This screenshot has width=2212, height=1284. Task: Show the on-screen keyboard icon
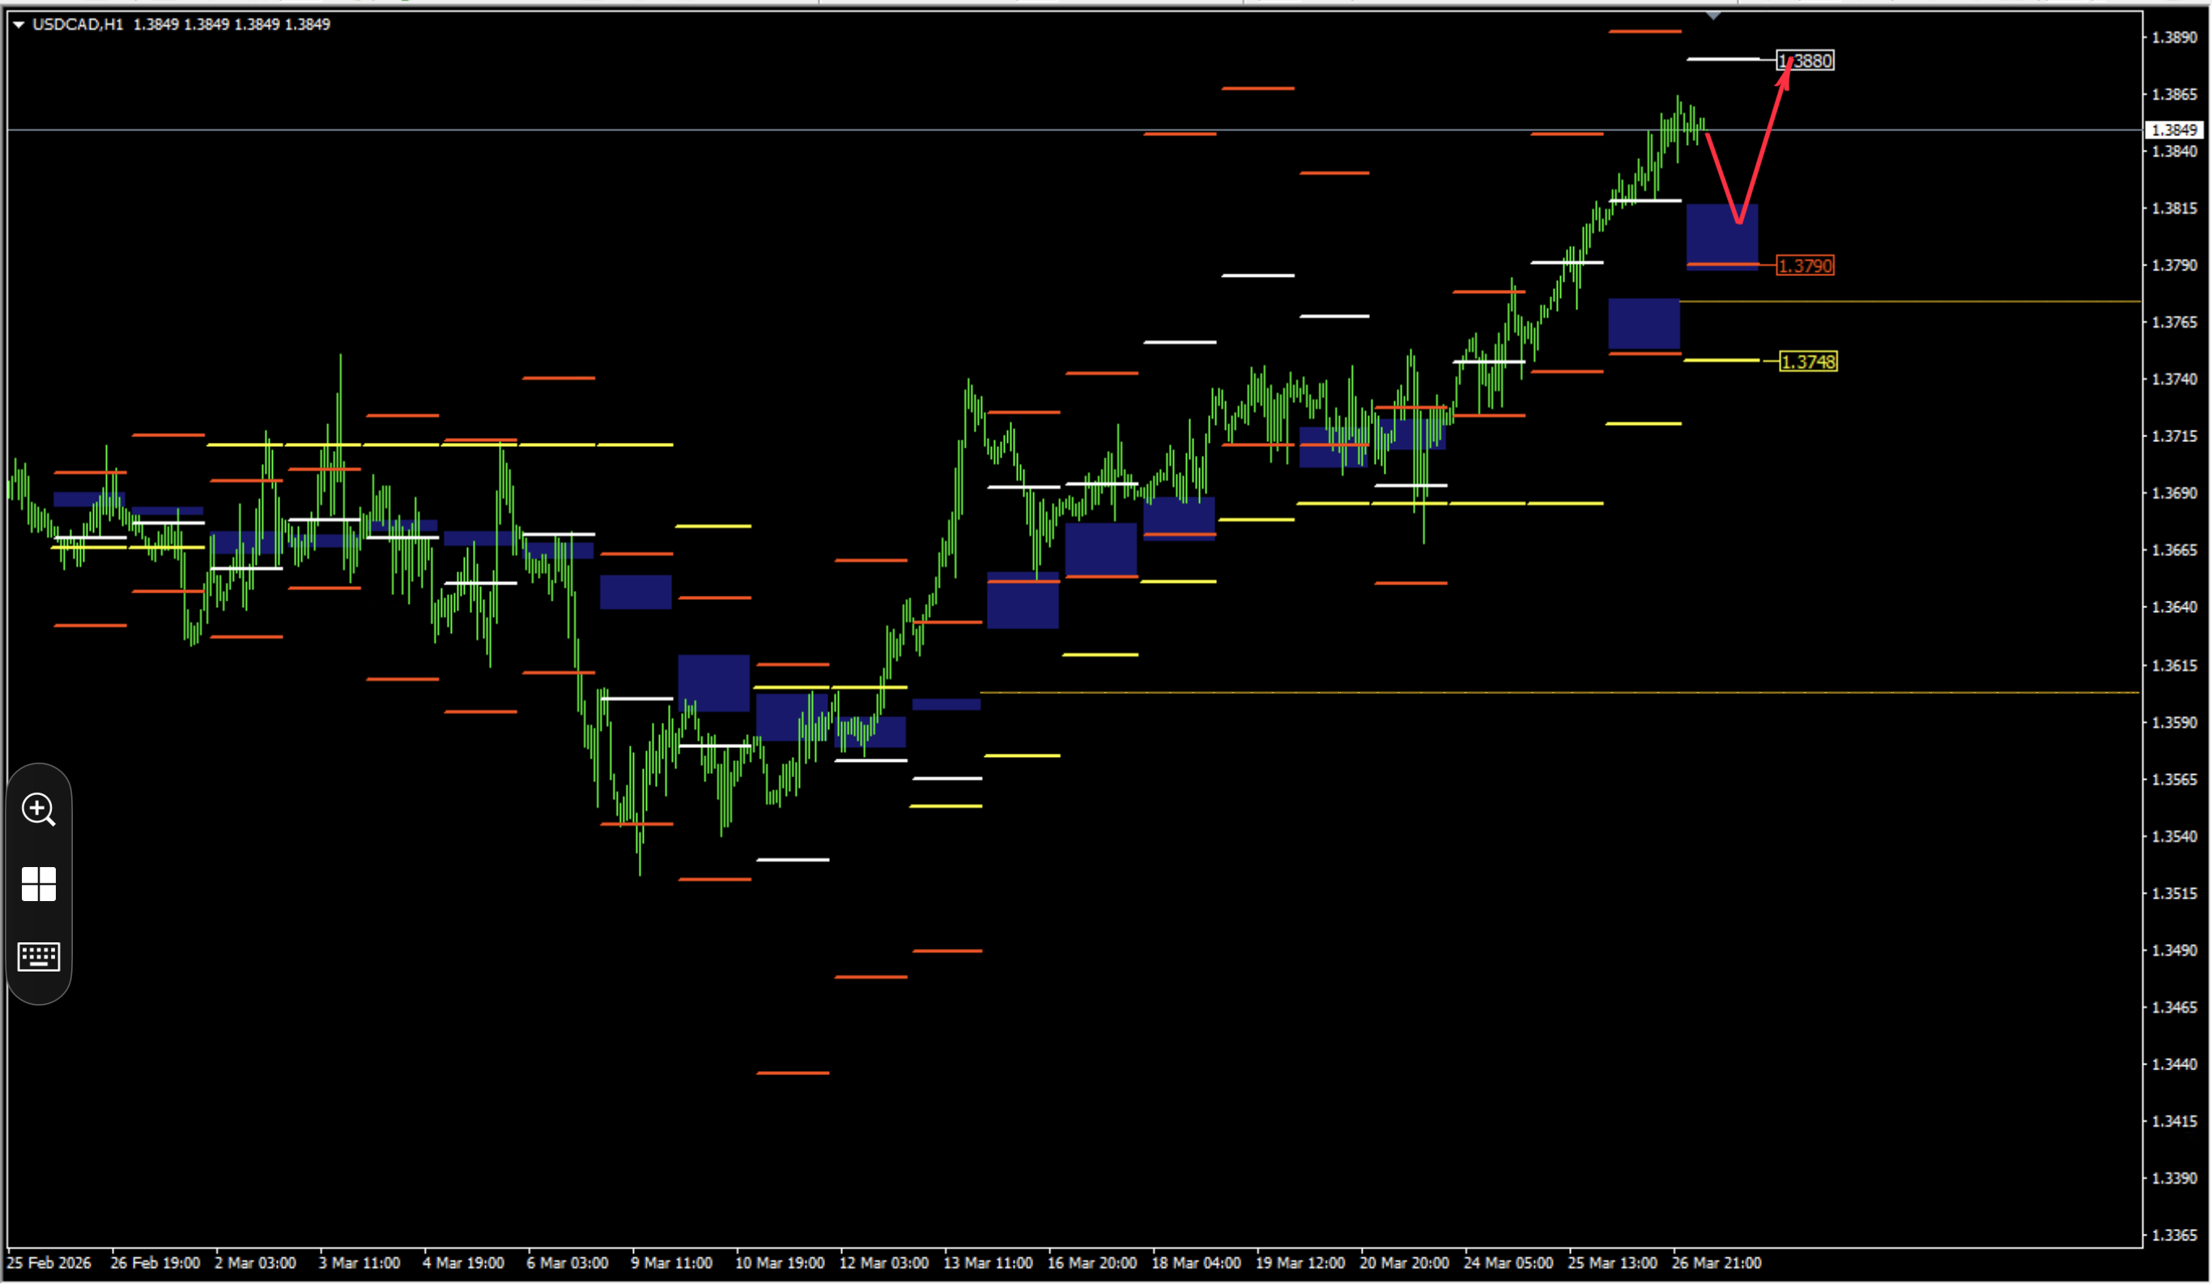click(x=39, y=957)
